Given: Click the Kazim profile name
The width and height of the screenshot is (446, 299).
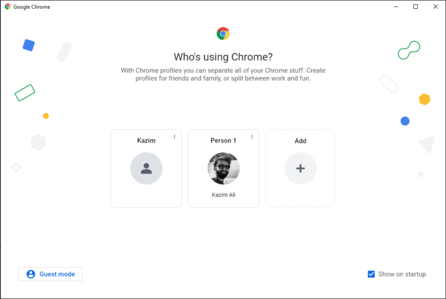Looking at the screenshot, I should [146, 141].
